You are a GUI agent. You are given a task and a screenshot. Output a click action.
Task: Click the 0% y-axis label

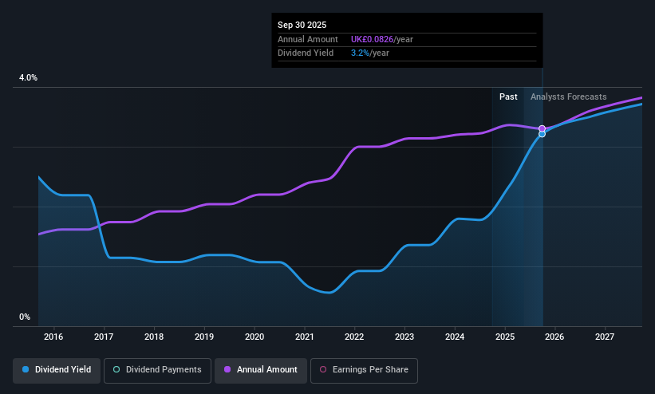coord(25,317)
